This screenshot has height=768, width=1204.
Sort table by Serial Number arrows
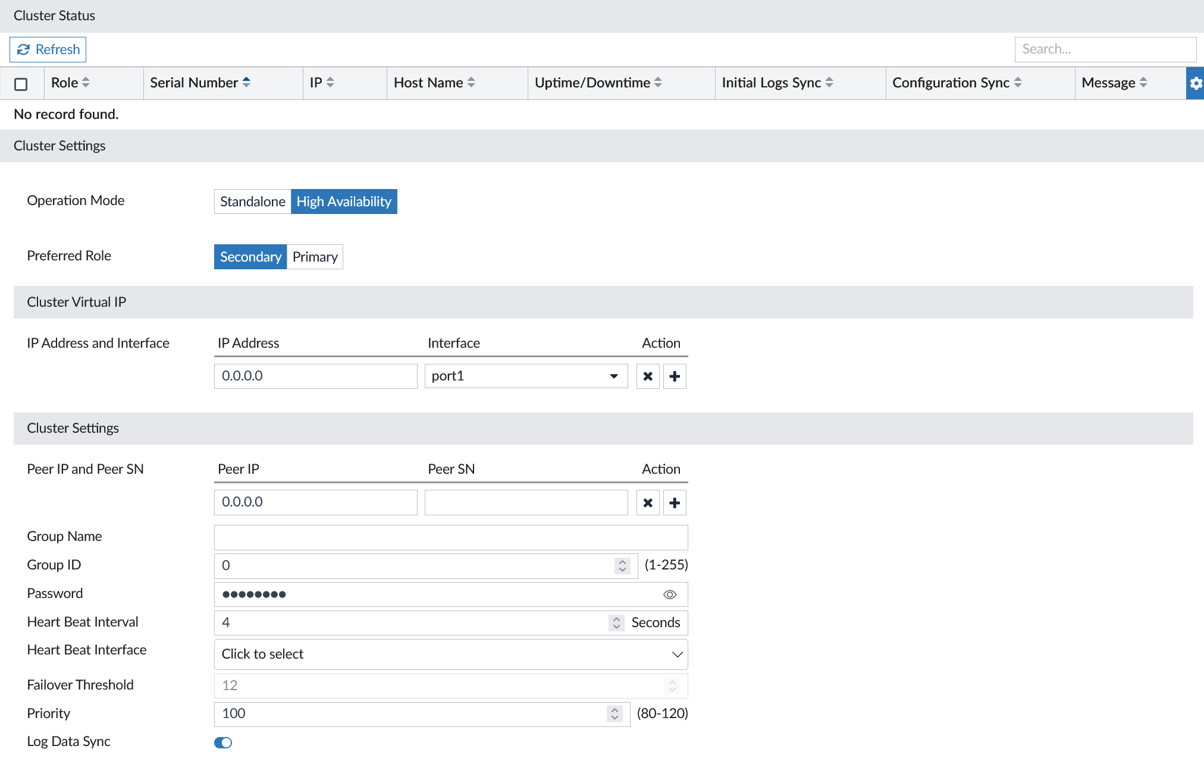[246, 83]
